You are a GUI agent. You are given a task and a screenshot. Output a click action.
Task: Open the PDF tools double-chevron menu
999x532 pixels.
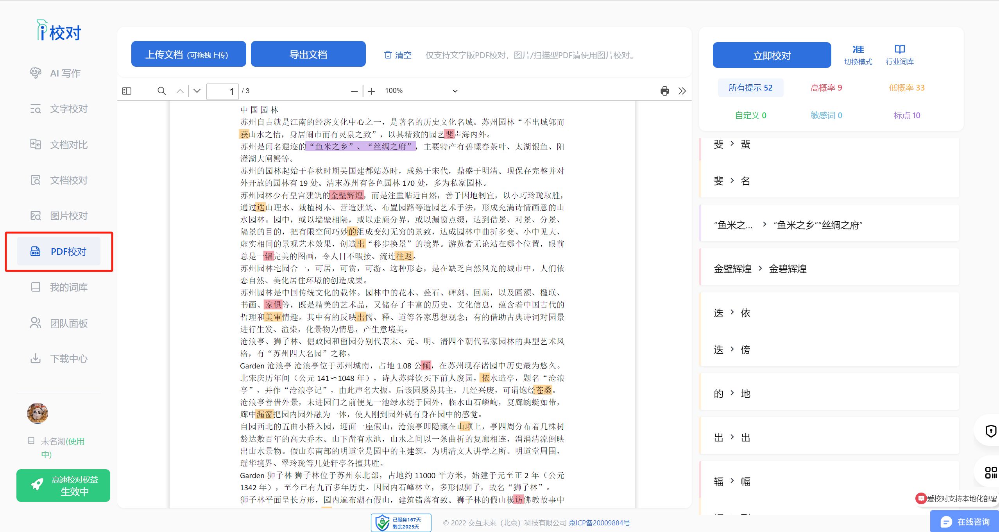(x=682, y=91)
